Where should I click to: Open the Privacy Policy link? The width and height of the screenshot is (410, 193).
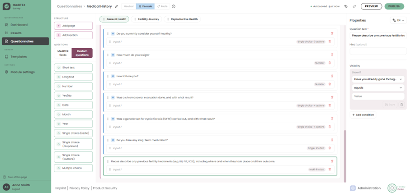pos(79,188)
